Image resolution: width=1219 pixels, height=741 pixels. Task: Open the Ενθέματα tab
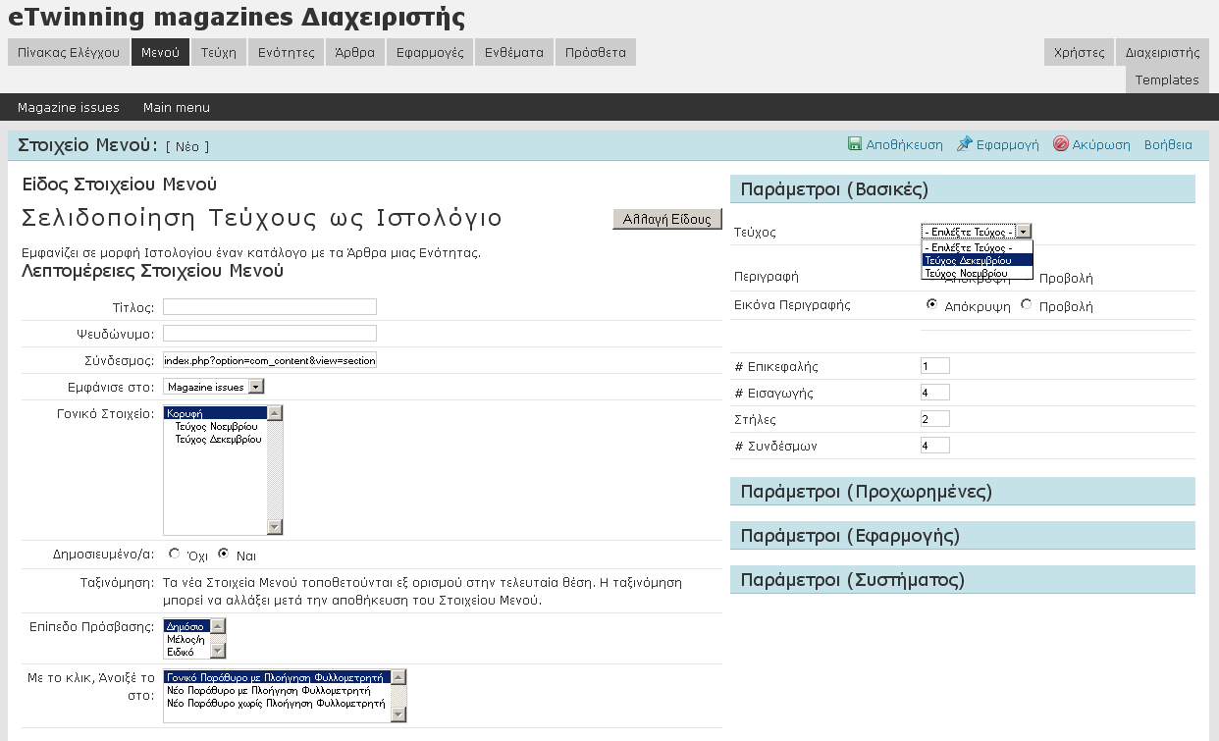pyautogui.click(x=514, y=52)
